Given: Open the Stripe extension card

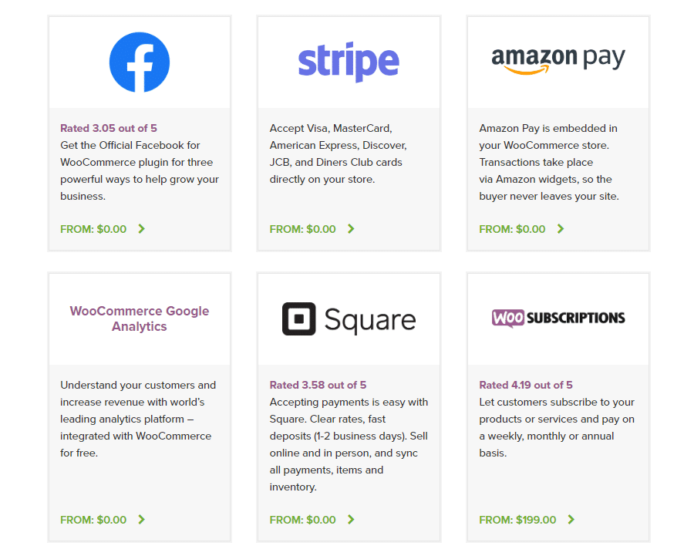Looking at the screenshot, I should click(349, 131).
